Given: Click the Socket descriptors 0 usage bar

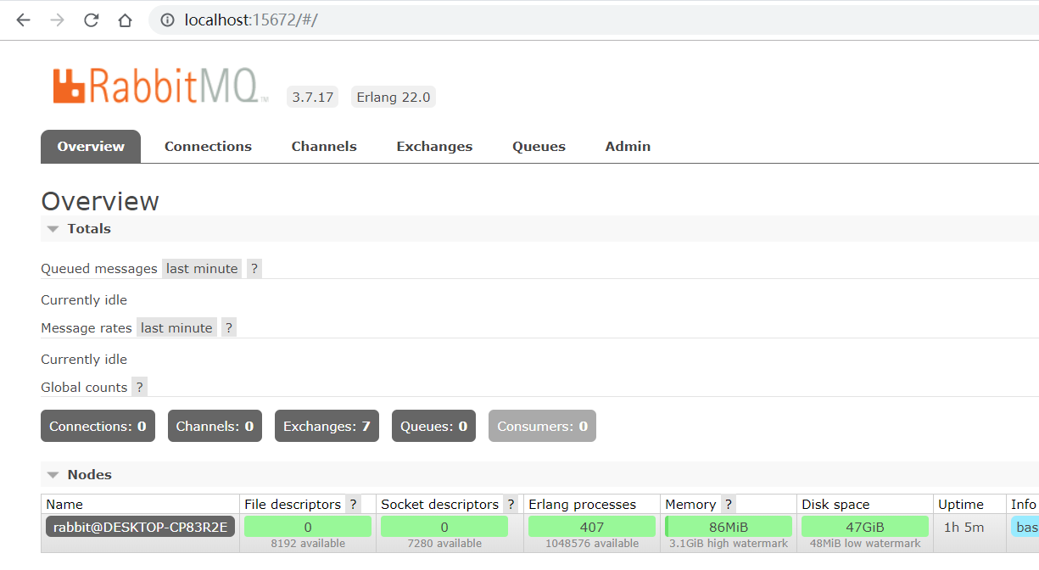Looking at the screenshot, I should coord(444,527).
